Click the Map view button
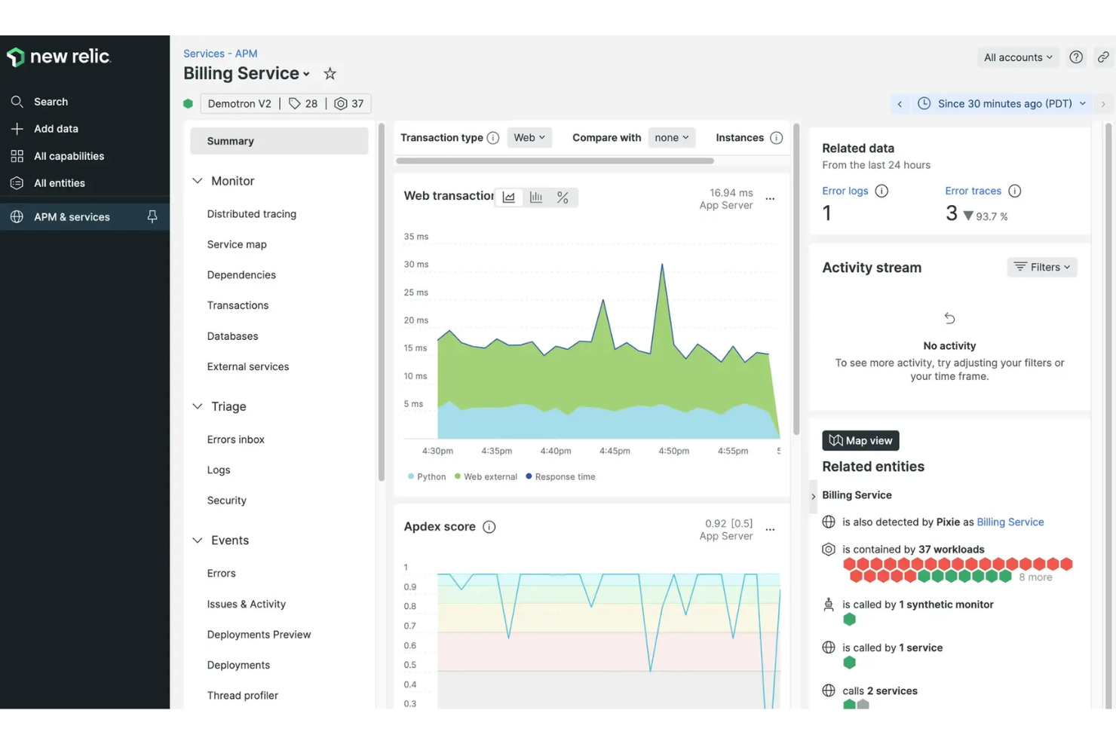 (860, 440)
